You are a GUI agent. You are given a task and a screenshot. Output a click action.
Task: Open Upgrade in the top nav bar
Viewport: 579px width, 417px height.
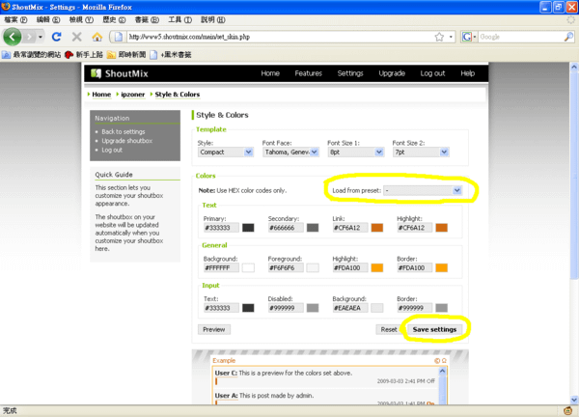(392, 73)
